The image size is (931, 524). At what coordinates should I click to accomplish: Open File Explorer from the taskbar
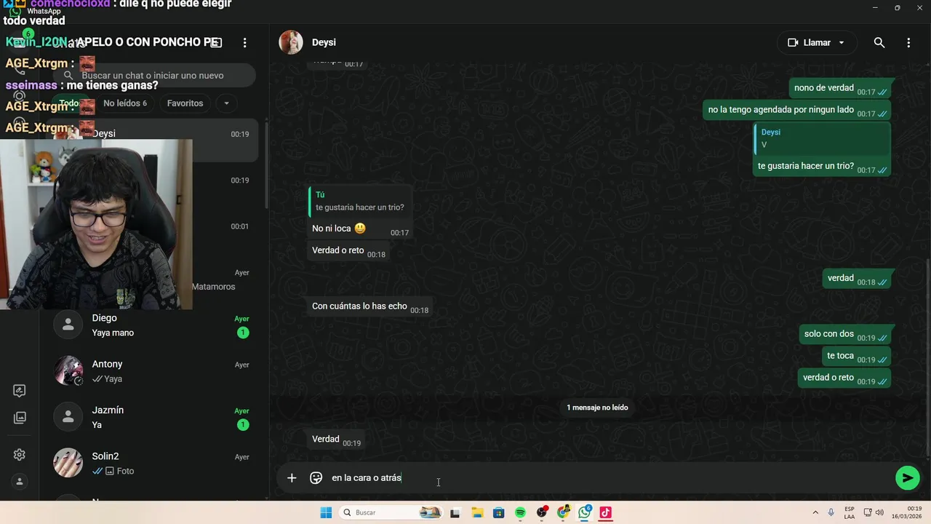click(x=477, y=512)
